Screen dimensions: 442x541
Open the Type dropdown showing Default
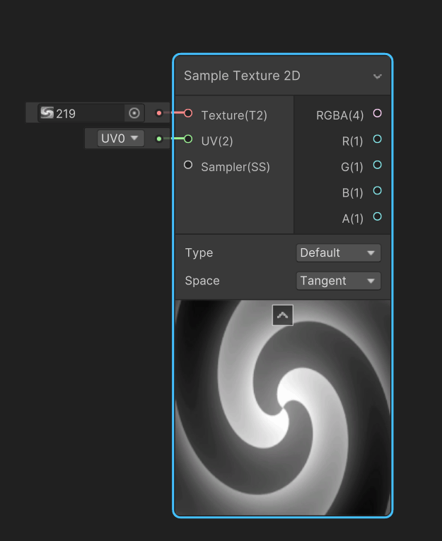point(338,253)
